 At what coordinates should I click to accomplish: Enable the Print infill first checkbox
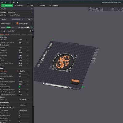[x=19, y=113]
